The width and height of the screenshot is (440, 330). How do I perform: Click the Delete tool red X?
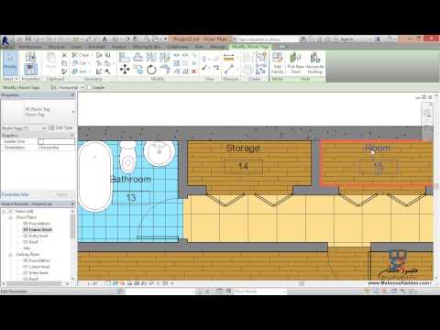(x=193, y=71)
